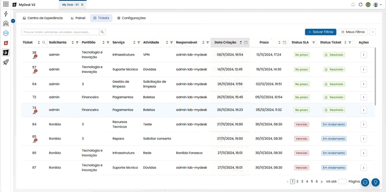Sort by Serviço column arrows
Image resolution: width=386 pixels, height=192 pixels.
134,42
